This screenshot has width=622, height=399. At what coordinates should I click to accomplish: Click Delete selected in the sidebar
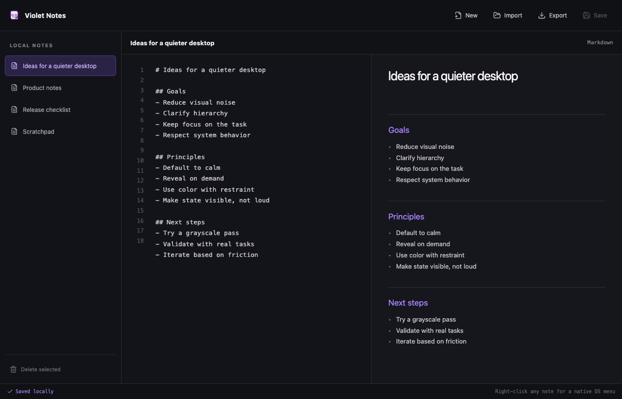(35, 369)
